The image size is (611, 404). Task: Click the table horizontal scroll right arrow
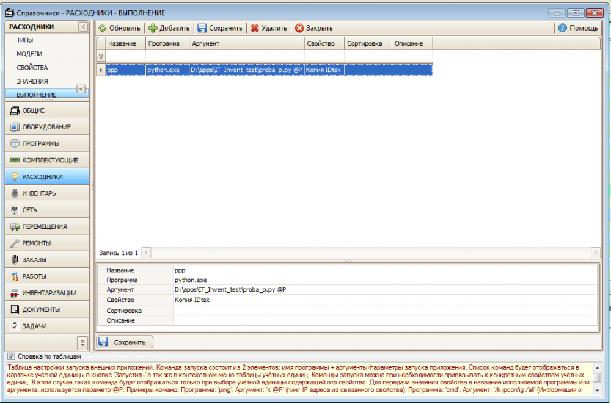tap(595, 253)
